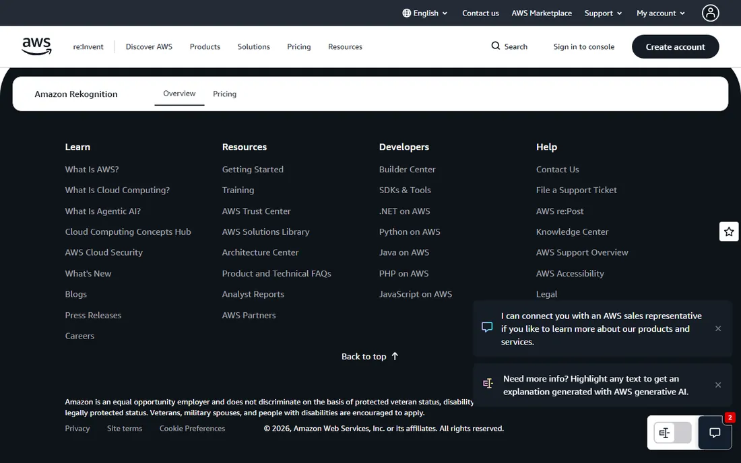Open the Builder Center link
Viewport: 741px width, 463px height.
pyautogui.click(x=407, y=169)
